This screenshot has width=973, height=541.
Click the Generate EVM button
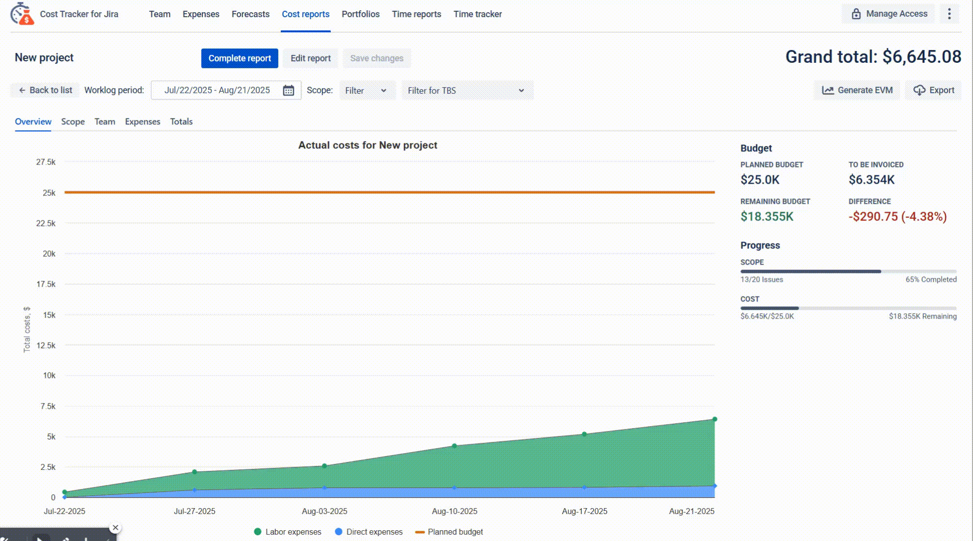pyautogui.click(x=857, y=90)
